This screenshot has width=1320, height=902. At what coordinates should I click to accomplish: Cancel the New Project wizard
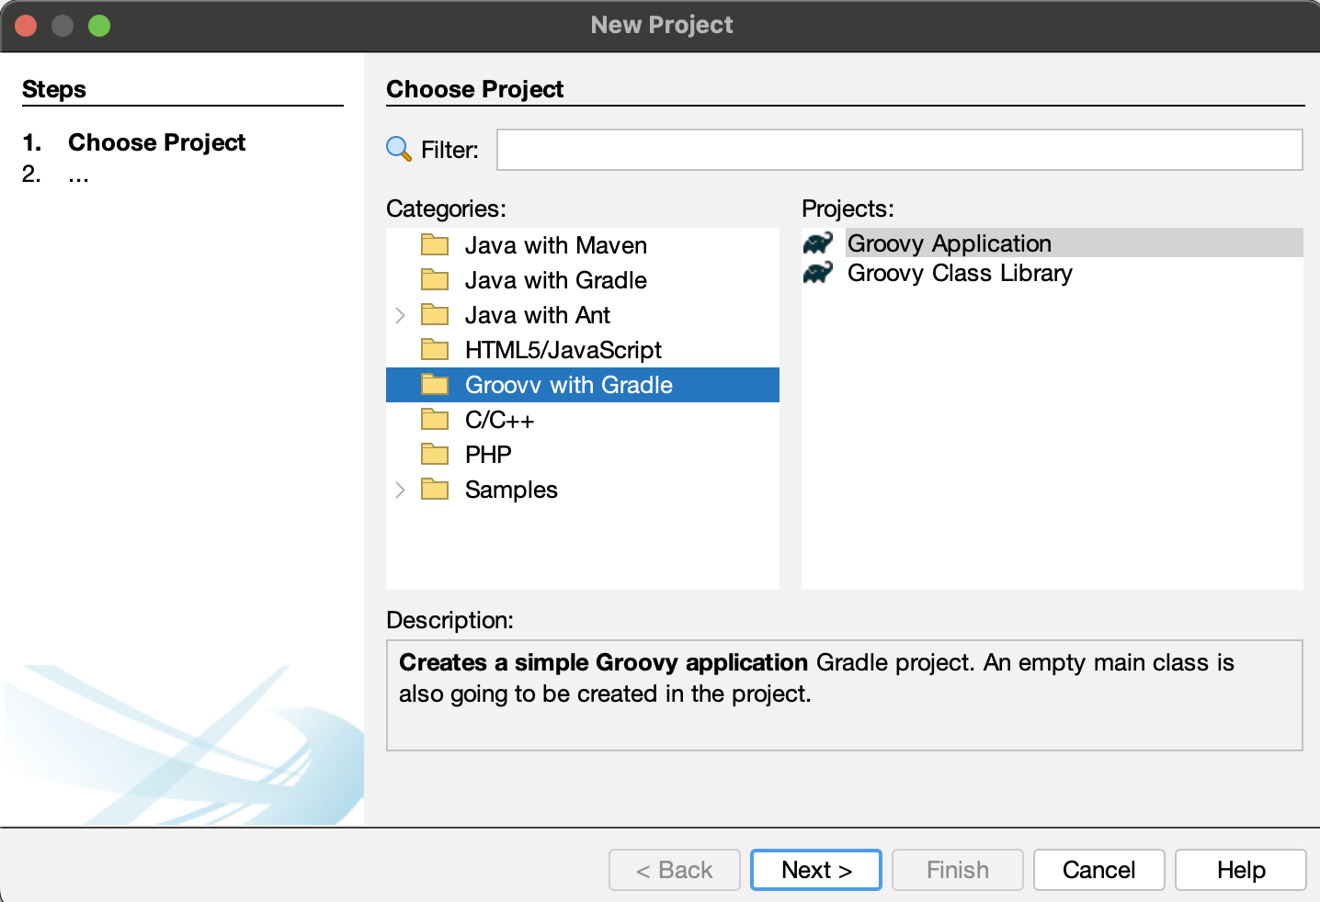pyautogui.click(x=1098, y=870)
